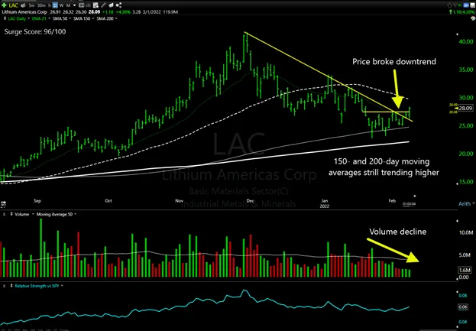The height and width of the screenshot is (331, 476).
Task: Click the 1.6M volume value label
Action: 465,270
